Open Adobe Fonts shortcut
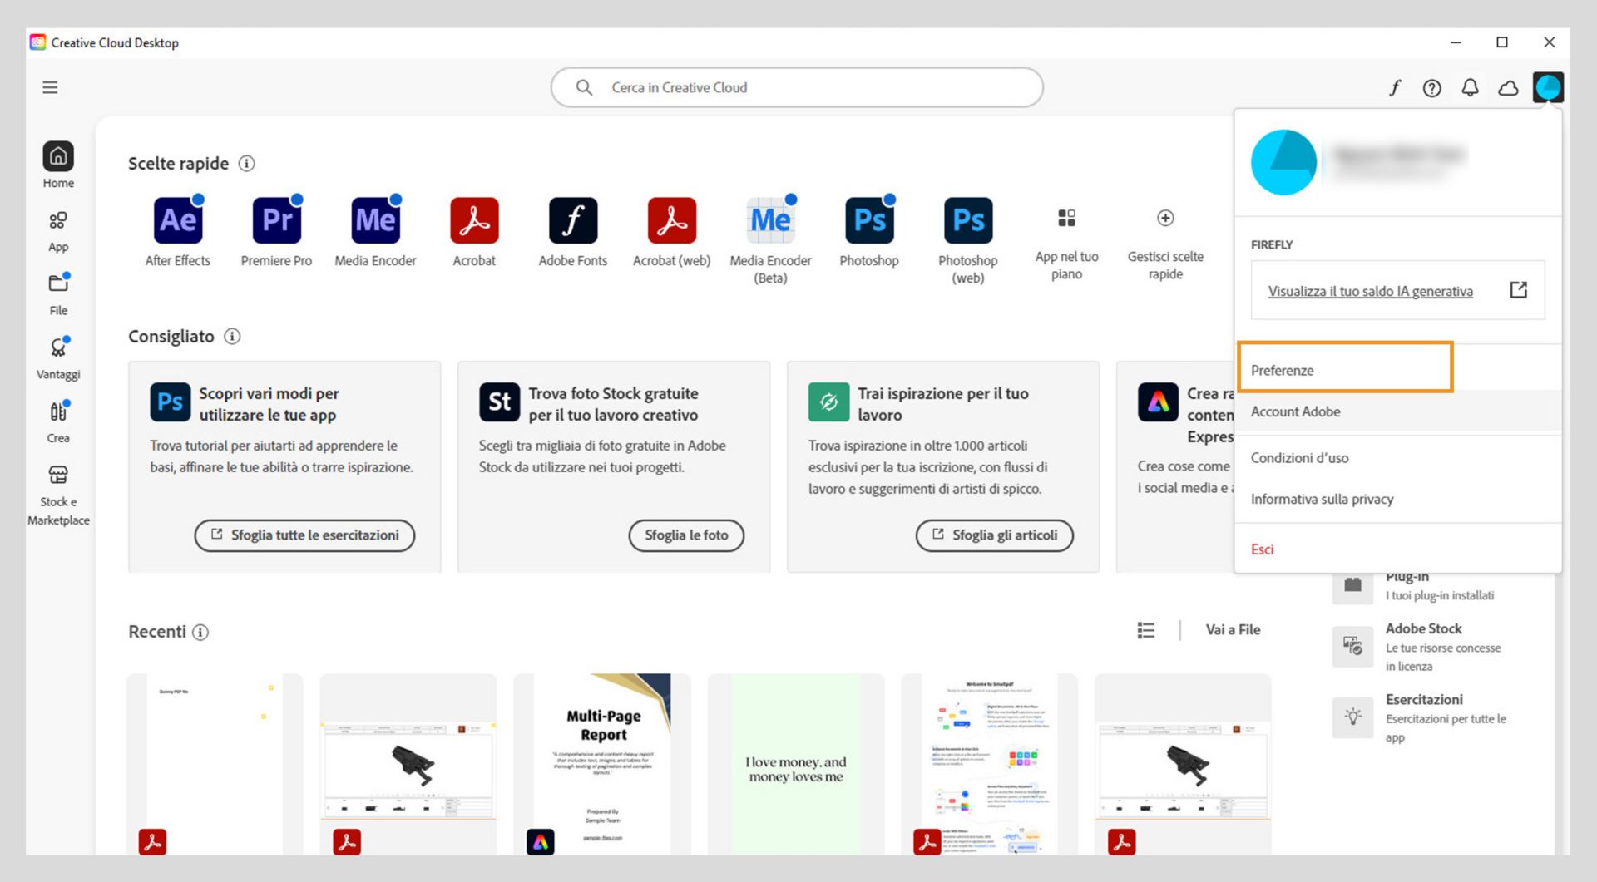 [573, 220]
